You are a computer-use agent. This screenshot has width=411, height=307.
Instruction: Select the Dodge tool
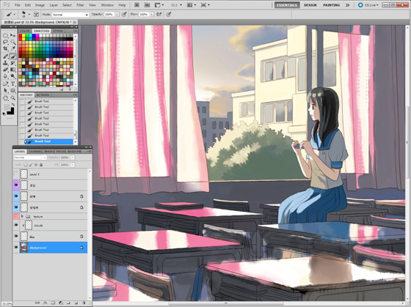13,76
